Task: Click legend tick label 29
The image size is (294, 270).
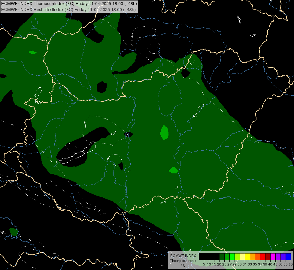Action: click(235, 264)
